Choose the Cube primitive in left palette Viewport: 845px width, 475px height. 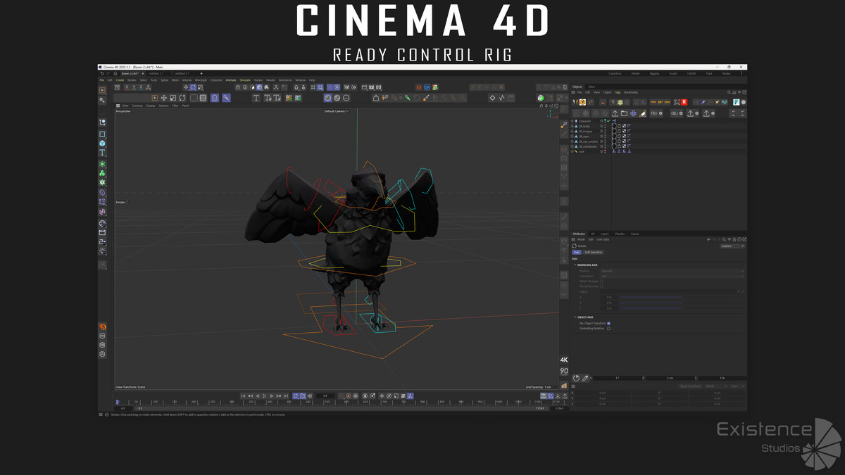click(x=102, y=144)
